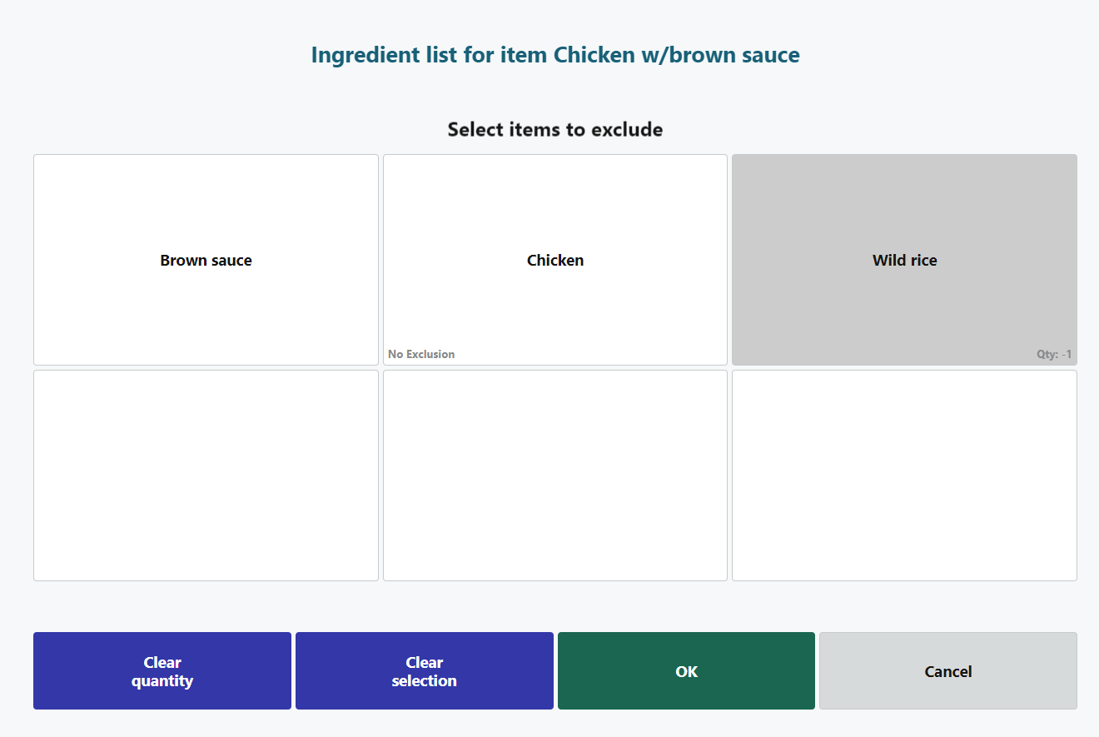Image resolution: width=1099 pixels, height=737 pixels.
Task: Deselect the highlighted Wild rice tile
Action: tap(904, 260)
